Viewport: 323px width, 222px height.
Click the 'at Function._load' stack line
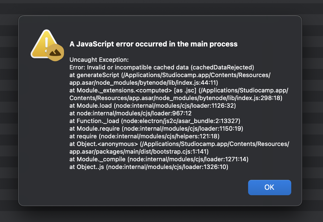(155, 121)
